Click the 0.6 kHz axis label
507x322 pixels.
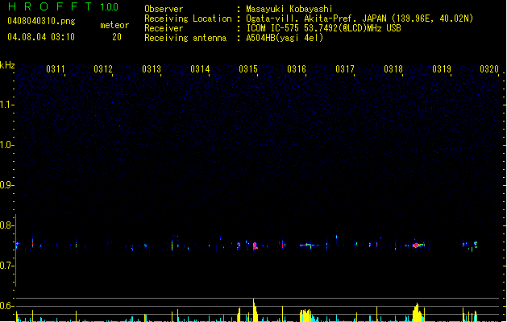coord(6,306)
